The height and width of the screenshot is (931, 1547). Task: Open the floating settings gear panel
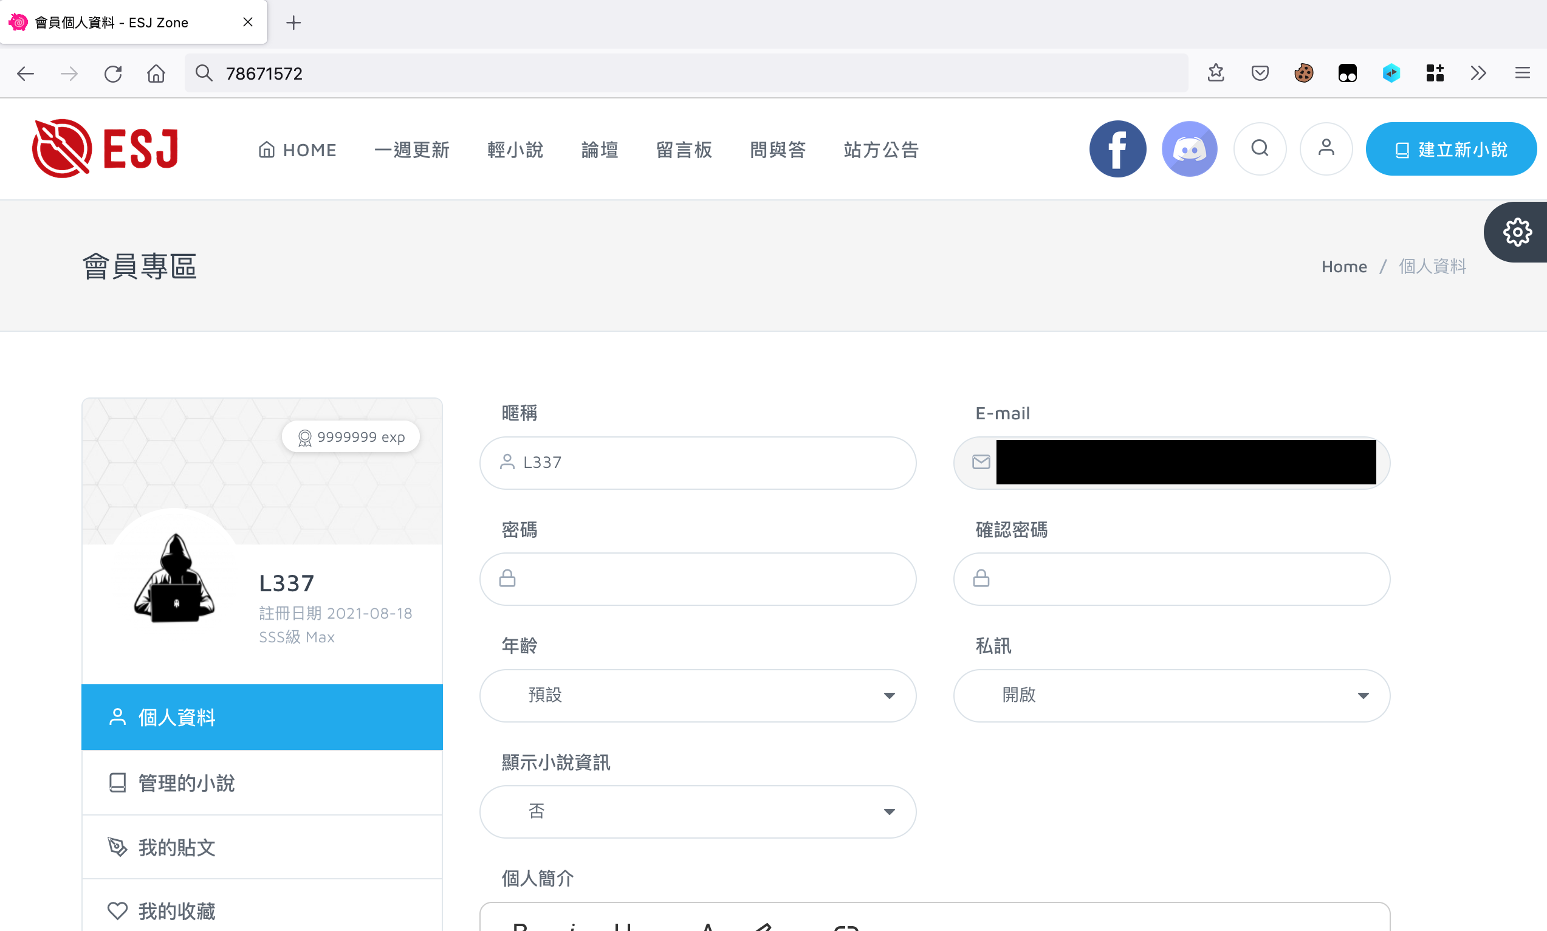[x=1516, y=232]
